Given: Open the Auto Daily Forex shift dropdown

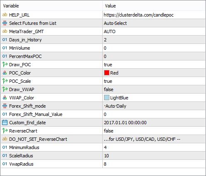Looking at the screenshot, I should tap(154, 106).
